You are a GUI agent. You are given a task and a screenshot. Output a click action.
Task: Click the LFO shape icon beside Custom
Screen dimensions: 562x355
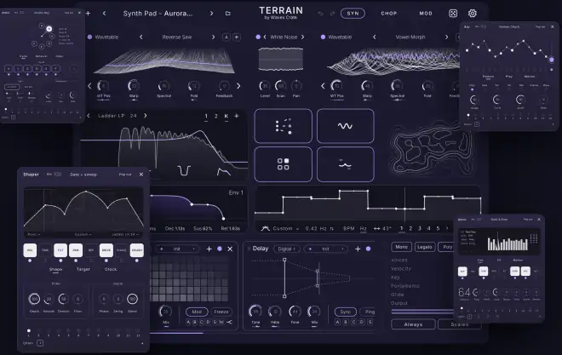point(265,228)
